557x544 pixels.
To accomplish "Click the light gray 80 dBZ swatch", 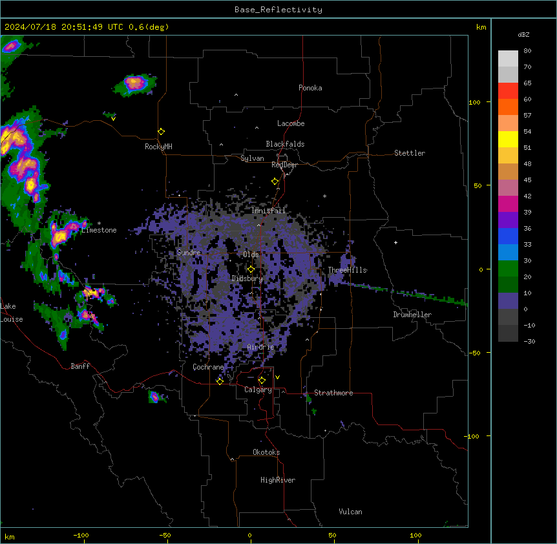I will point(508,59).
